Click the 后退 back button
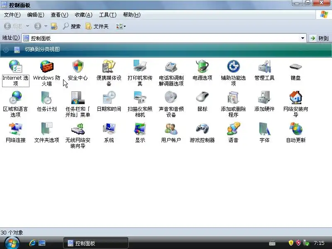The width and height of the screenshot is (332, 249). (13, 26)
